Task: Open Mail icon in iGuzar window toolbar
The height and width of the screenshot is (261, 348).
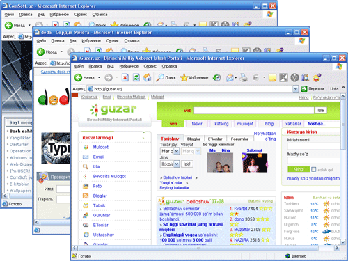Action: (x=230, y=77)
